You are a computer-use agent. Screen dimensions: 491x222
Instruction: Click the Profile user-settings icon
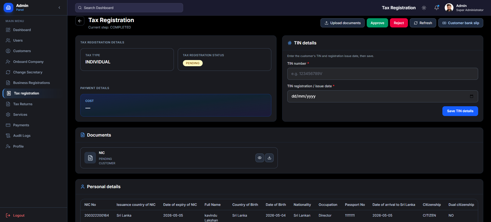click(x=8, y=146)
